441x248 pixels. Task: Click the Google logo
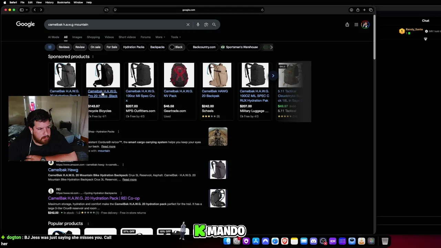tap(25, 24)
